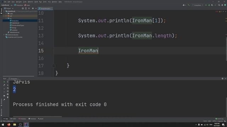This screenshot has width=227, height=127.
Task: Open Windows Start menu
Action: pyautogui.click(x=3, y=125)
